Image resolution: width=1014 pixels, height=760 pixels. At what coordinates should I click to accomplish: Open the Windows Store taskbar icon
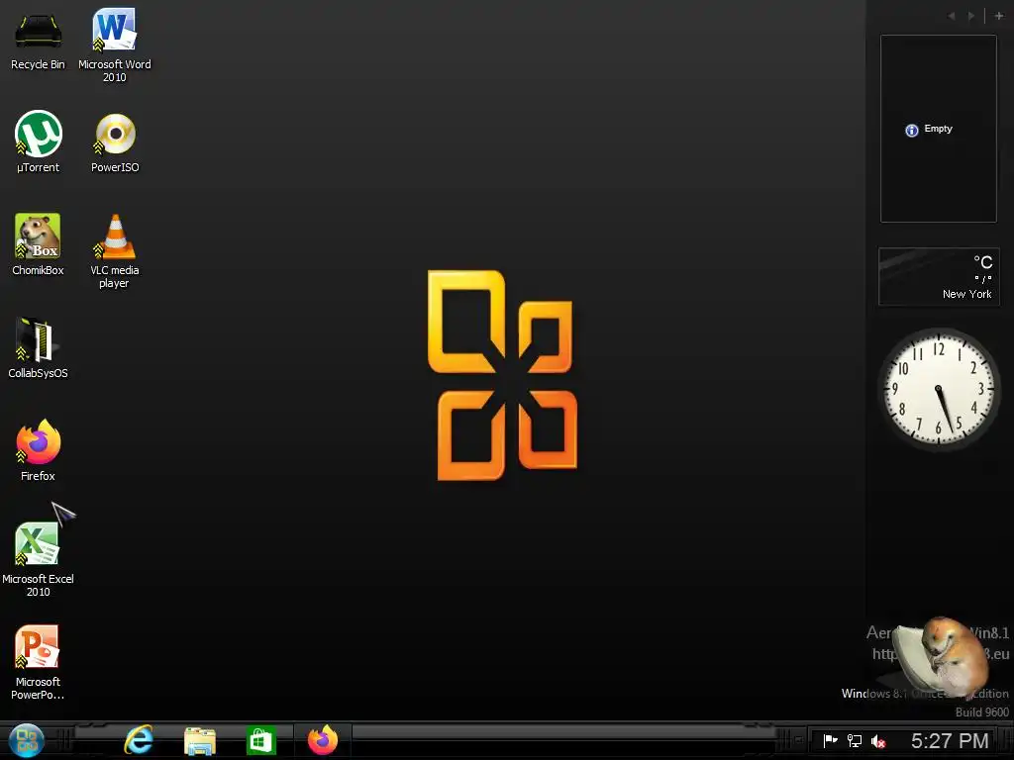click(x=261, y=740)
